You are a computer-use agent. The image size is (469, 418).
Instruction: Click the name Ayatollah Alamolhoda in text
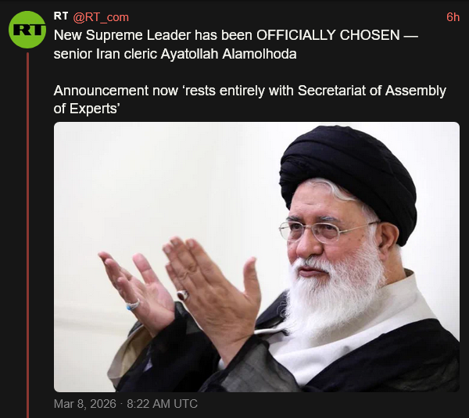point(228,54)
